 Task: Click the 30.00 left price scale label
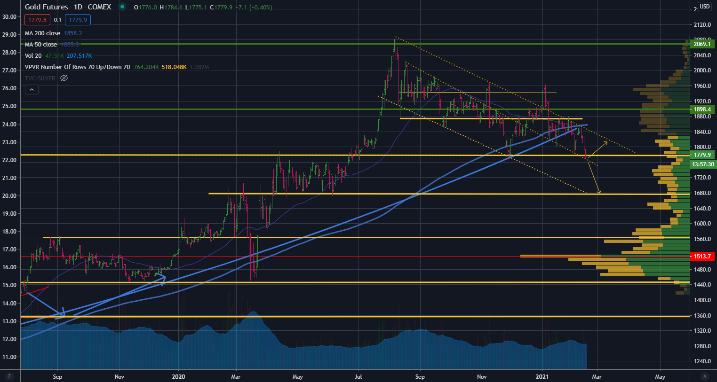(9, 16)
